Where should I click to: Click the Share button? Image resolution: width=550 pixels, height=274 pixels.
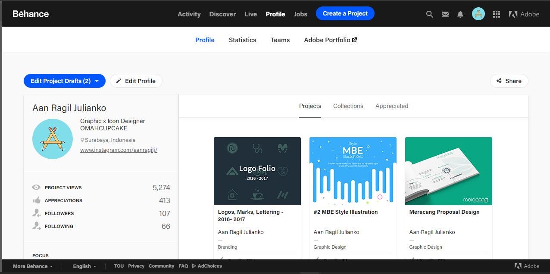point(509,81)
